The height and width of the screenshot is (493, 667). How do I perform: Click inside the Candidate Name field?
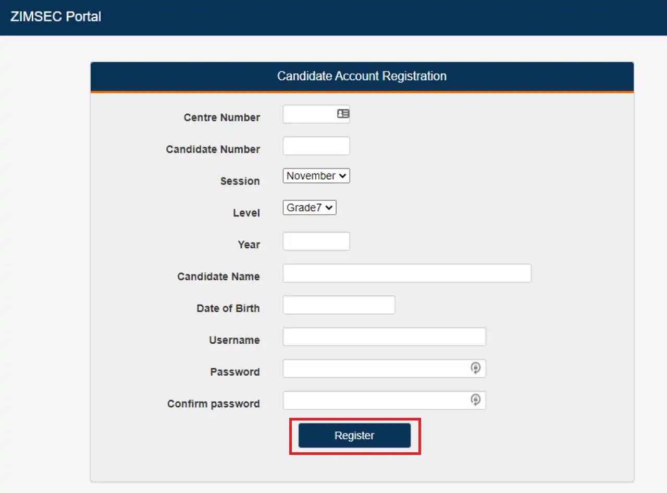[x=407, y=273]
